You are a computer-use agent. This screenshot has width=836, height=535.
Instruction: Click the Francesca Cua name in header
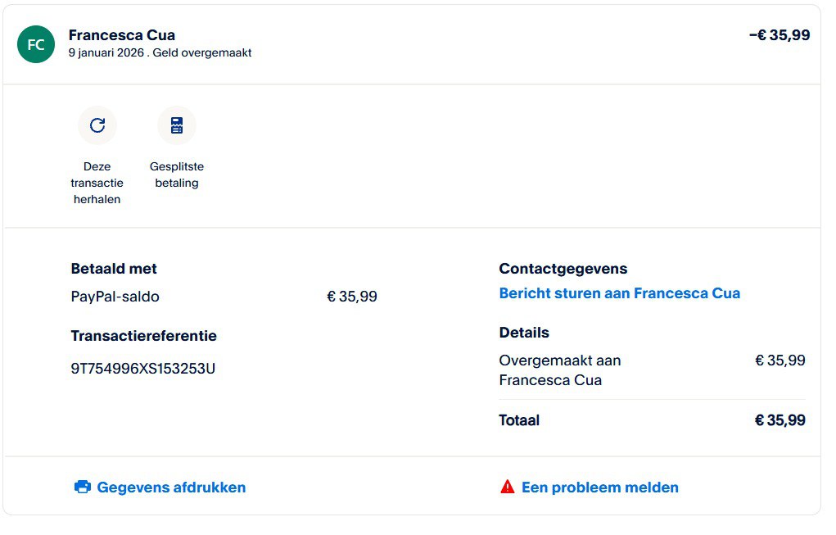[x=122, y=35]
